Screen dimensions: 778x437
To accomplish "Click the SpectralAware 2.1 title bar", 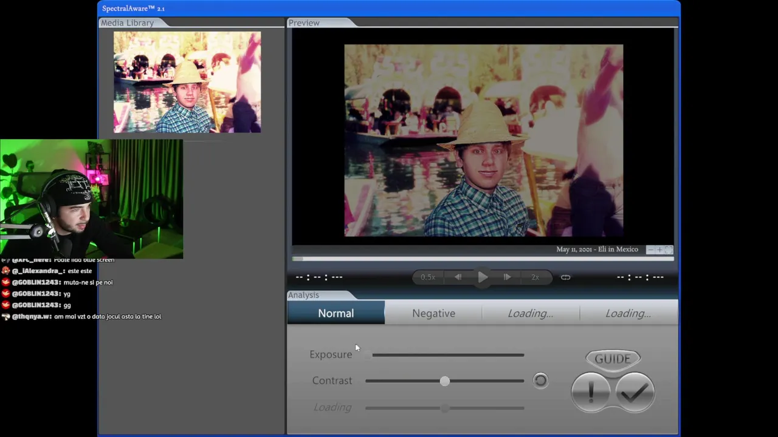I will pyautogui.click(x=388, y=8).
